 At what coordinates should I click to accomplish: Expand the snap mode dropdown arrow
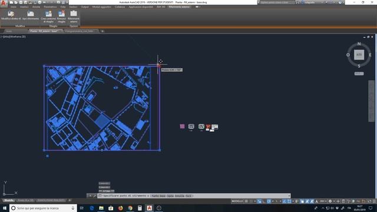(x=255, y=201)
